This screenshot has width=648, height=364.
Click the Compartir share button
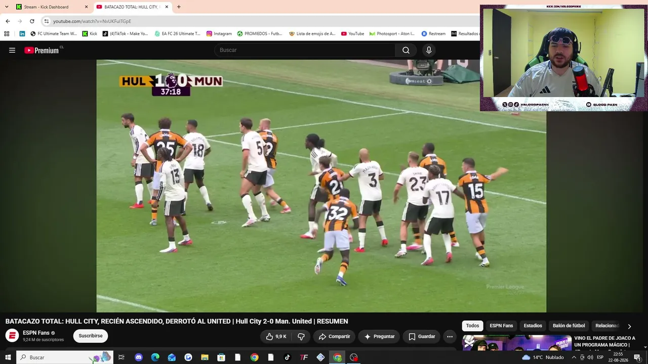(x=334, y=337)
